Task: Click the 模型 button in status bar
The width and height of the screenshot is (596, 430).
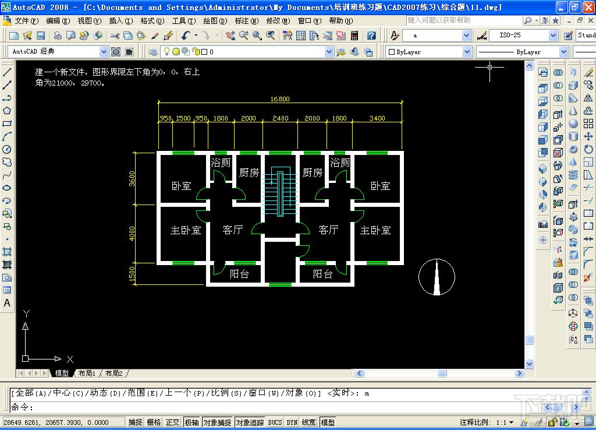Action: pos(328,422)
